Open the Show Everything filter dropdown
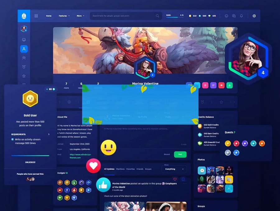This screenshot has width=280, height=211. [174, 169]
